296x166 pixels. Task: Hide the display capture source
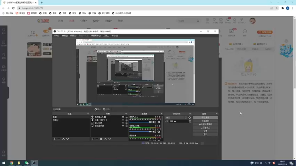123,125
